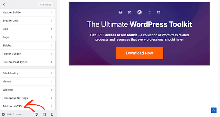Expand the Homepage Settings chevron
The image size is (220, 117).
click(51, 98)
